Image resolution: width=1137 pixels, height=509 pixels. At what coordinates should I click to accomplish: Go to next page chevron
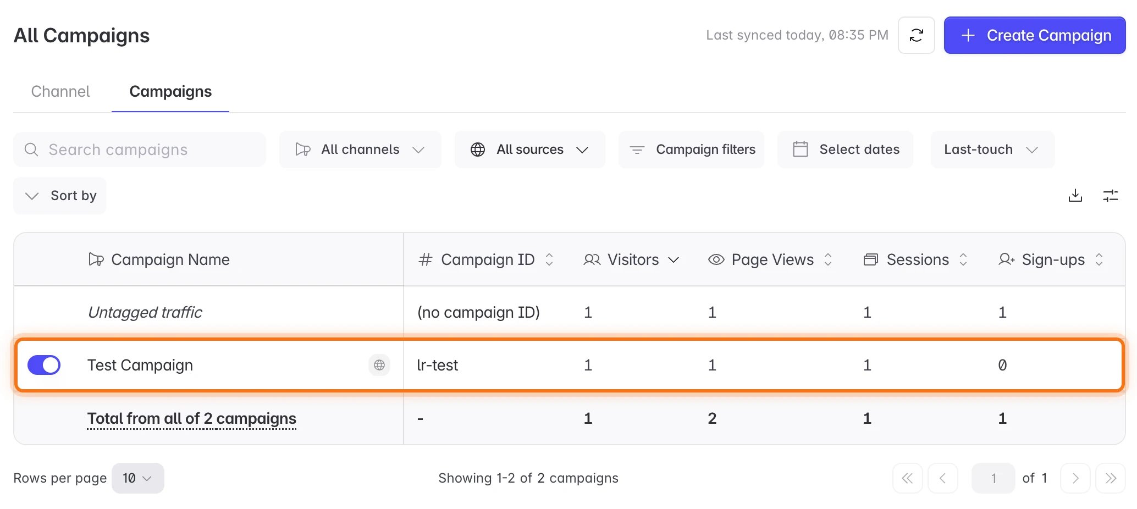[1075, 478]
